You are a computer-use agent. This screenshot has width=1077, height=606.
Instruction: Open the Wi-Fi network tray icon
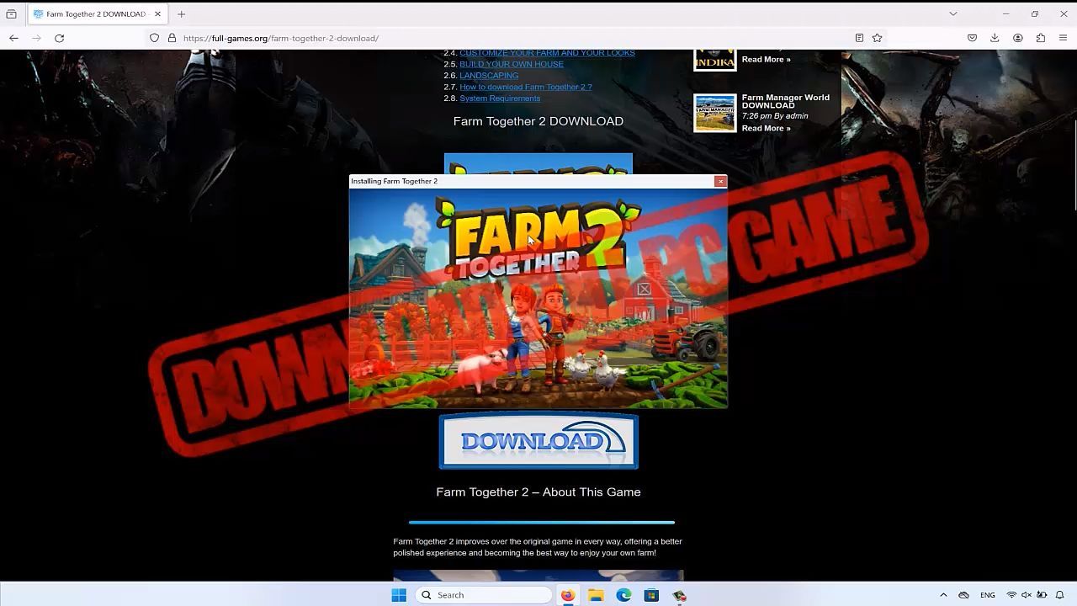coord(1011,595)
